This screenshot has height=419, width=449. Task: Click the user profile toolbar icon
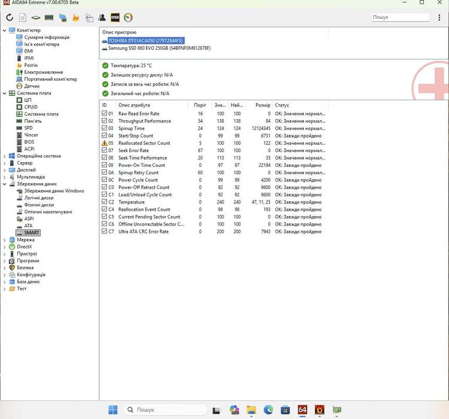tap(102, 17)
